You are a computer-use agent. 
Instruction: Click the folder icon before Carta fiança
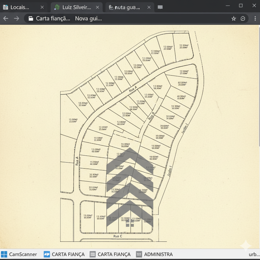31,19
